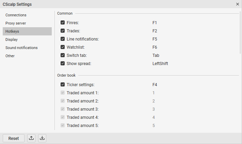Edit the LeftShift hotkey for Show spread
The width and height of the screenshot is (242, 144).
coord(160,64)
